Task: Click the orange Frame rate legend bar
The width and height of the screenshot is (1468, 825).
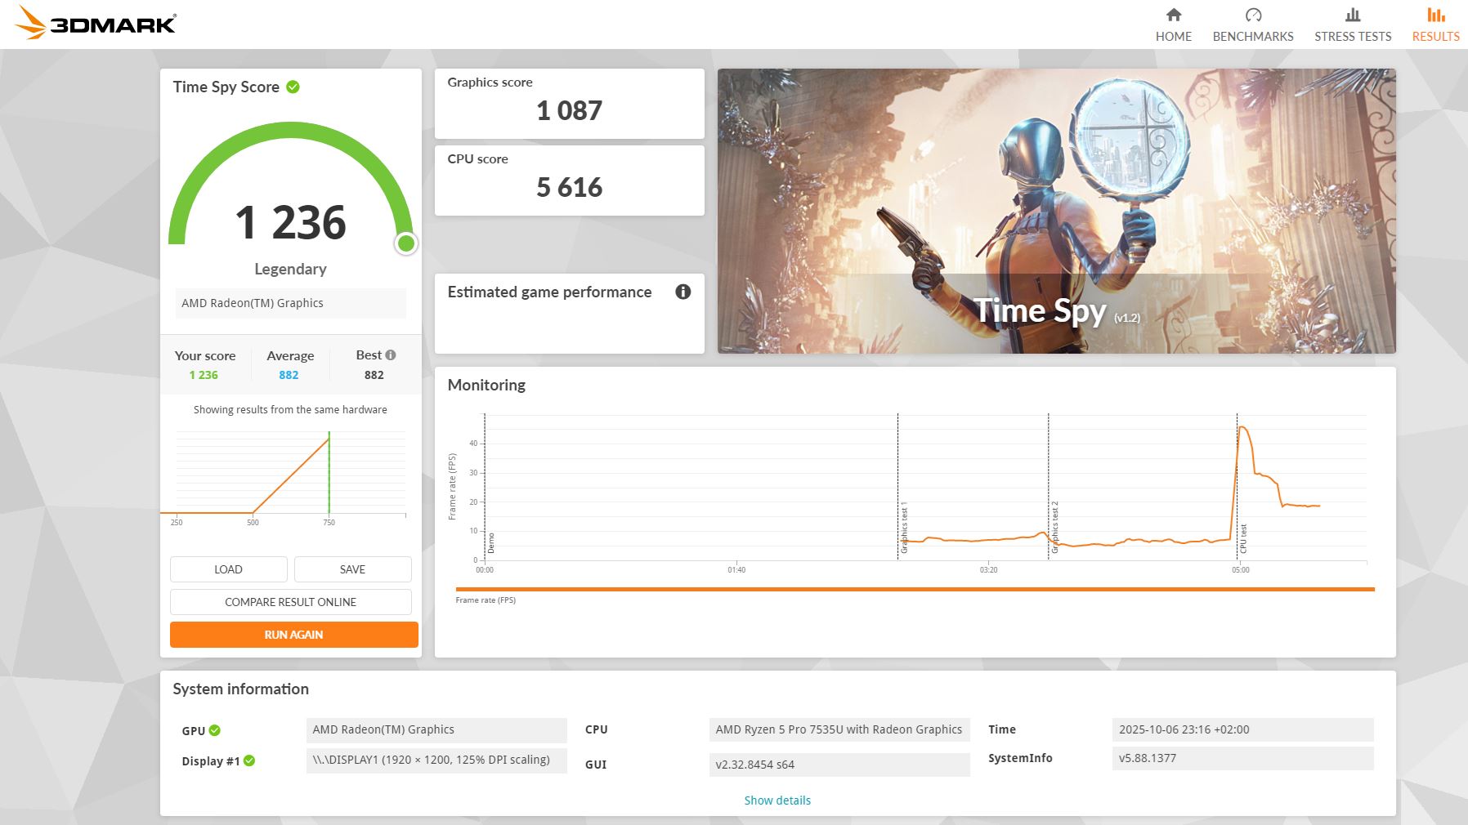Action: 914,589
